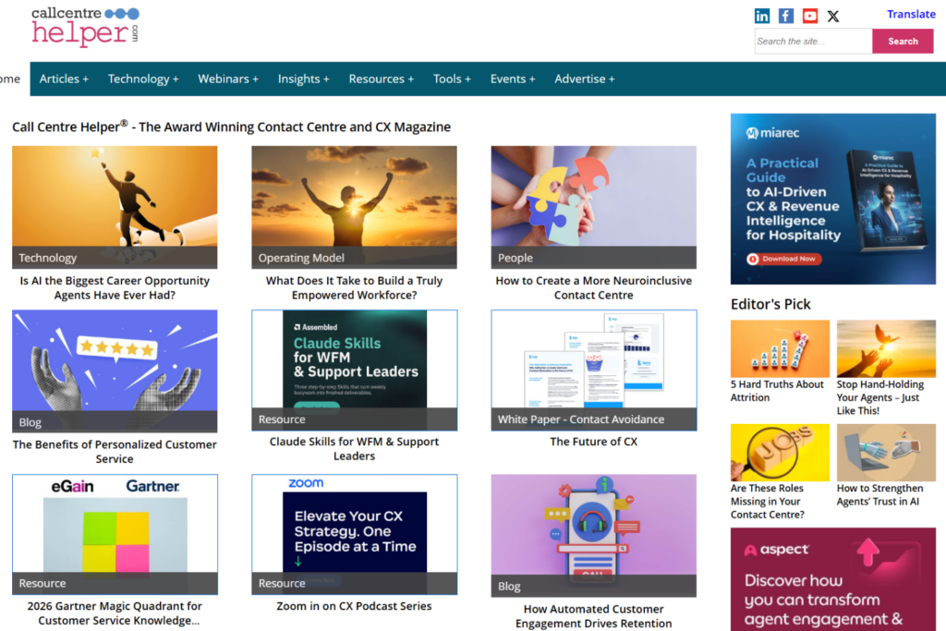Image resolution: width=946 pixels, height=631 pixels.
Task: Open the 'Stop Hand-Holding Your Agents' thumbnail
Action: [886, 348]
